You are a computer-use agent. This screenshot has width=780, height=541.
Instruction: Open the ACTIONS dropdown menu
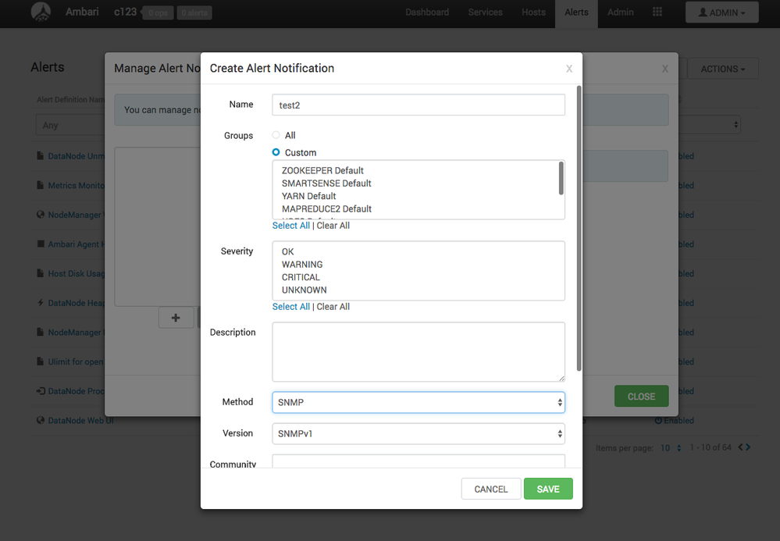[x=723, y=69]
